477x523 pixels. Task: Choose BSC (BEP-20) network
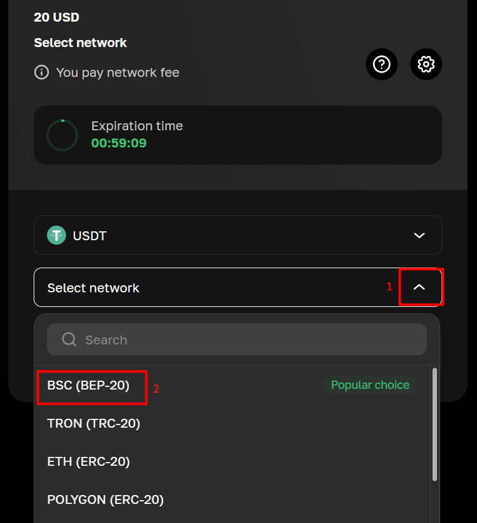click(x=88, y=385)
